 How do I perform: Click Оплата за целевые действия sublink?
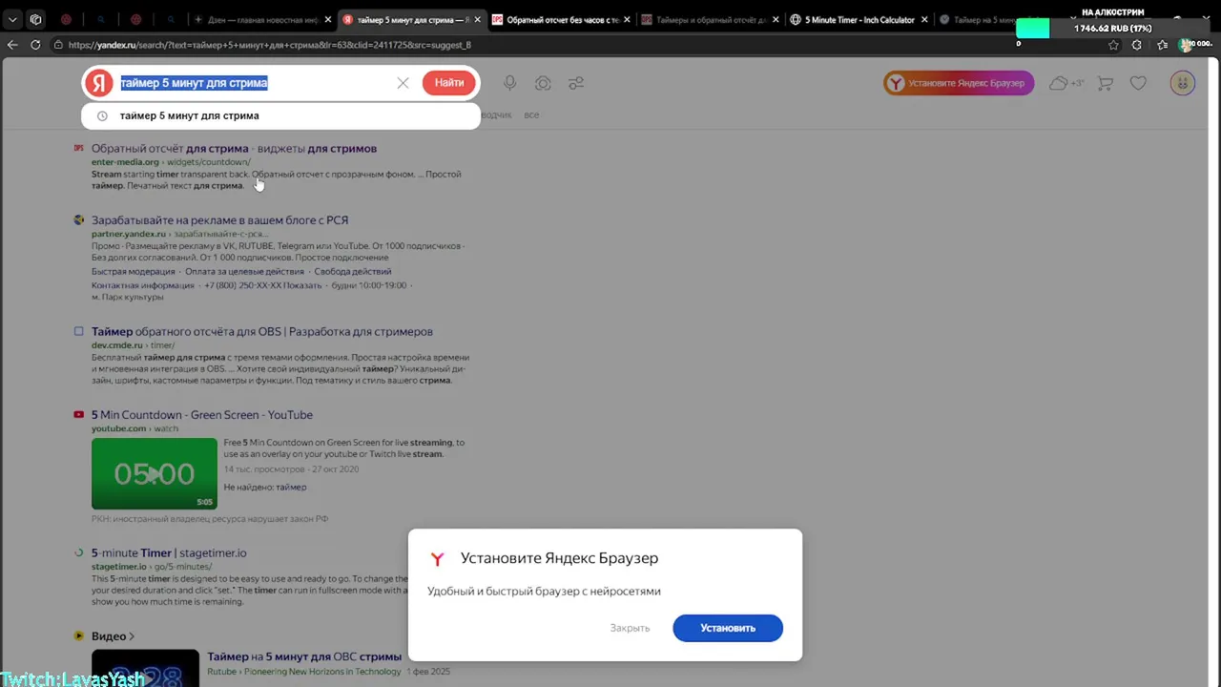point(244,271)
